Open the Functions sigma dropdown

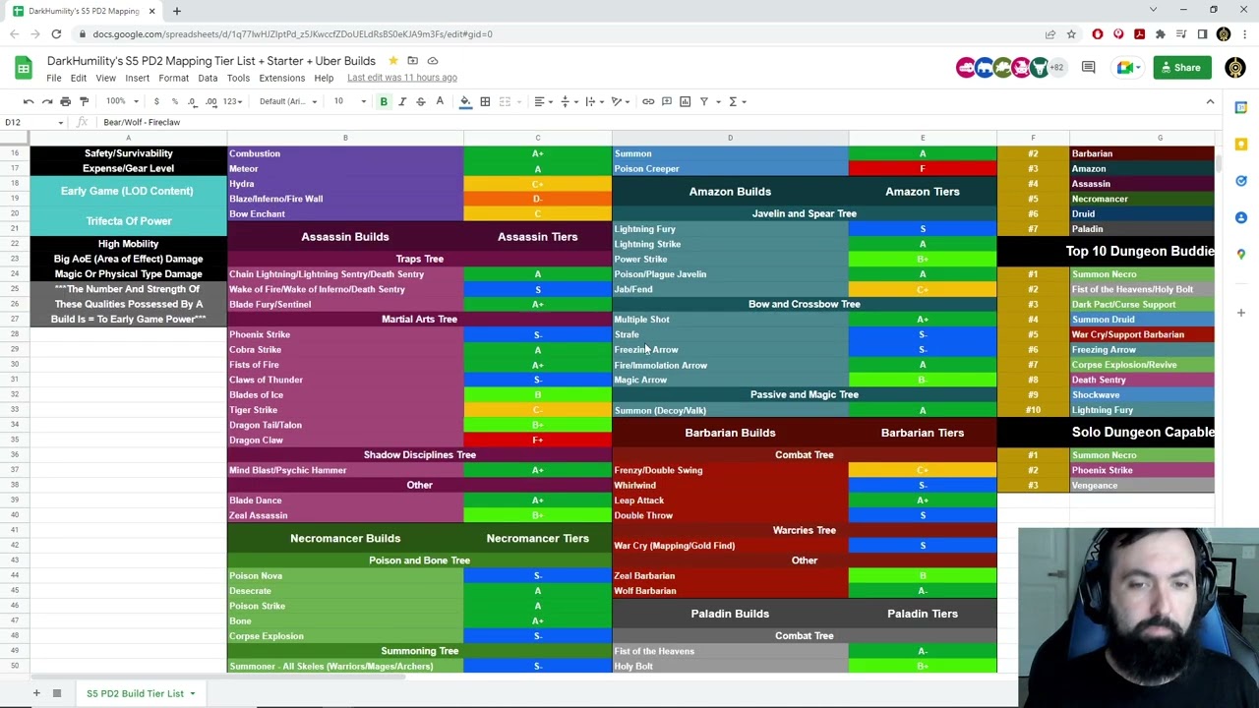(x=737, y=101)
